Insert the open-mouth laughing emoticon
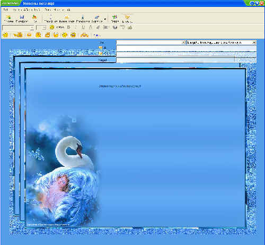This screenshot has width=265, height=245. 73,35
